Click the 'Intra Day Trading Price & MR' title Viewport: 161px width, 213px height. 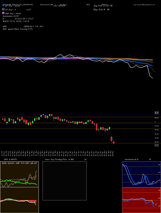(59, 159)
